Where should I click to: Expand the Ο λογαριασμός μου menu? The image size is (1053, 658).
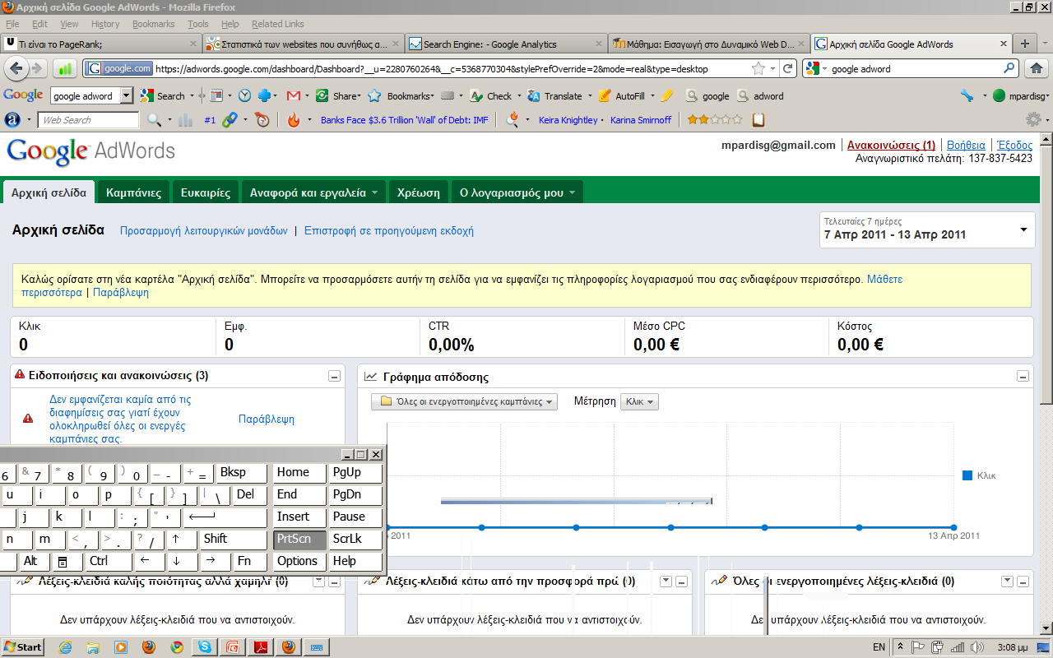(x=517, y=193)
